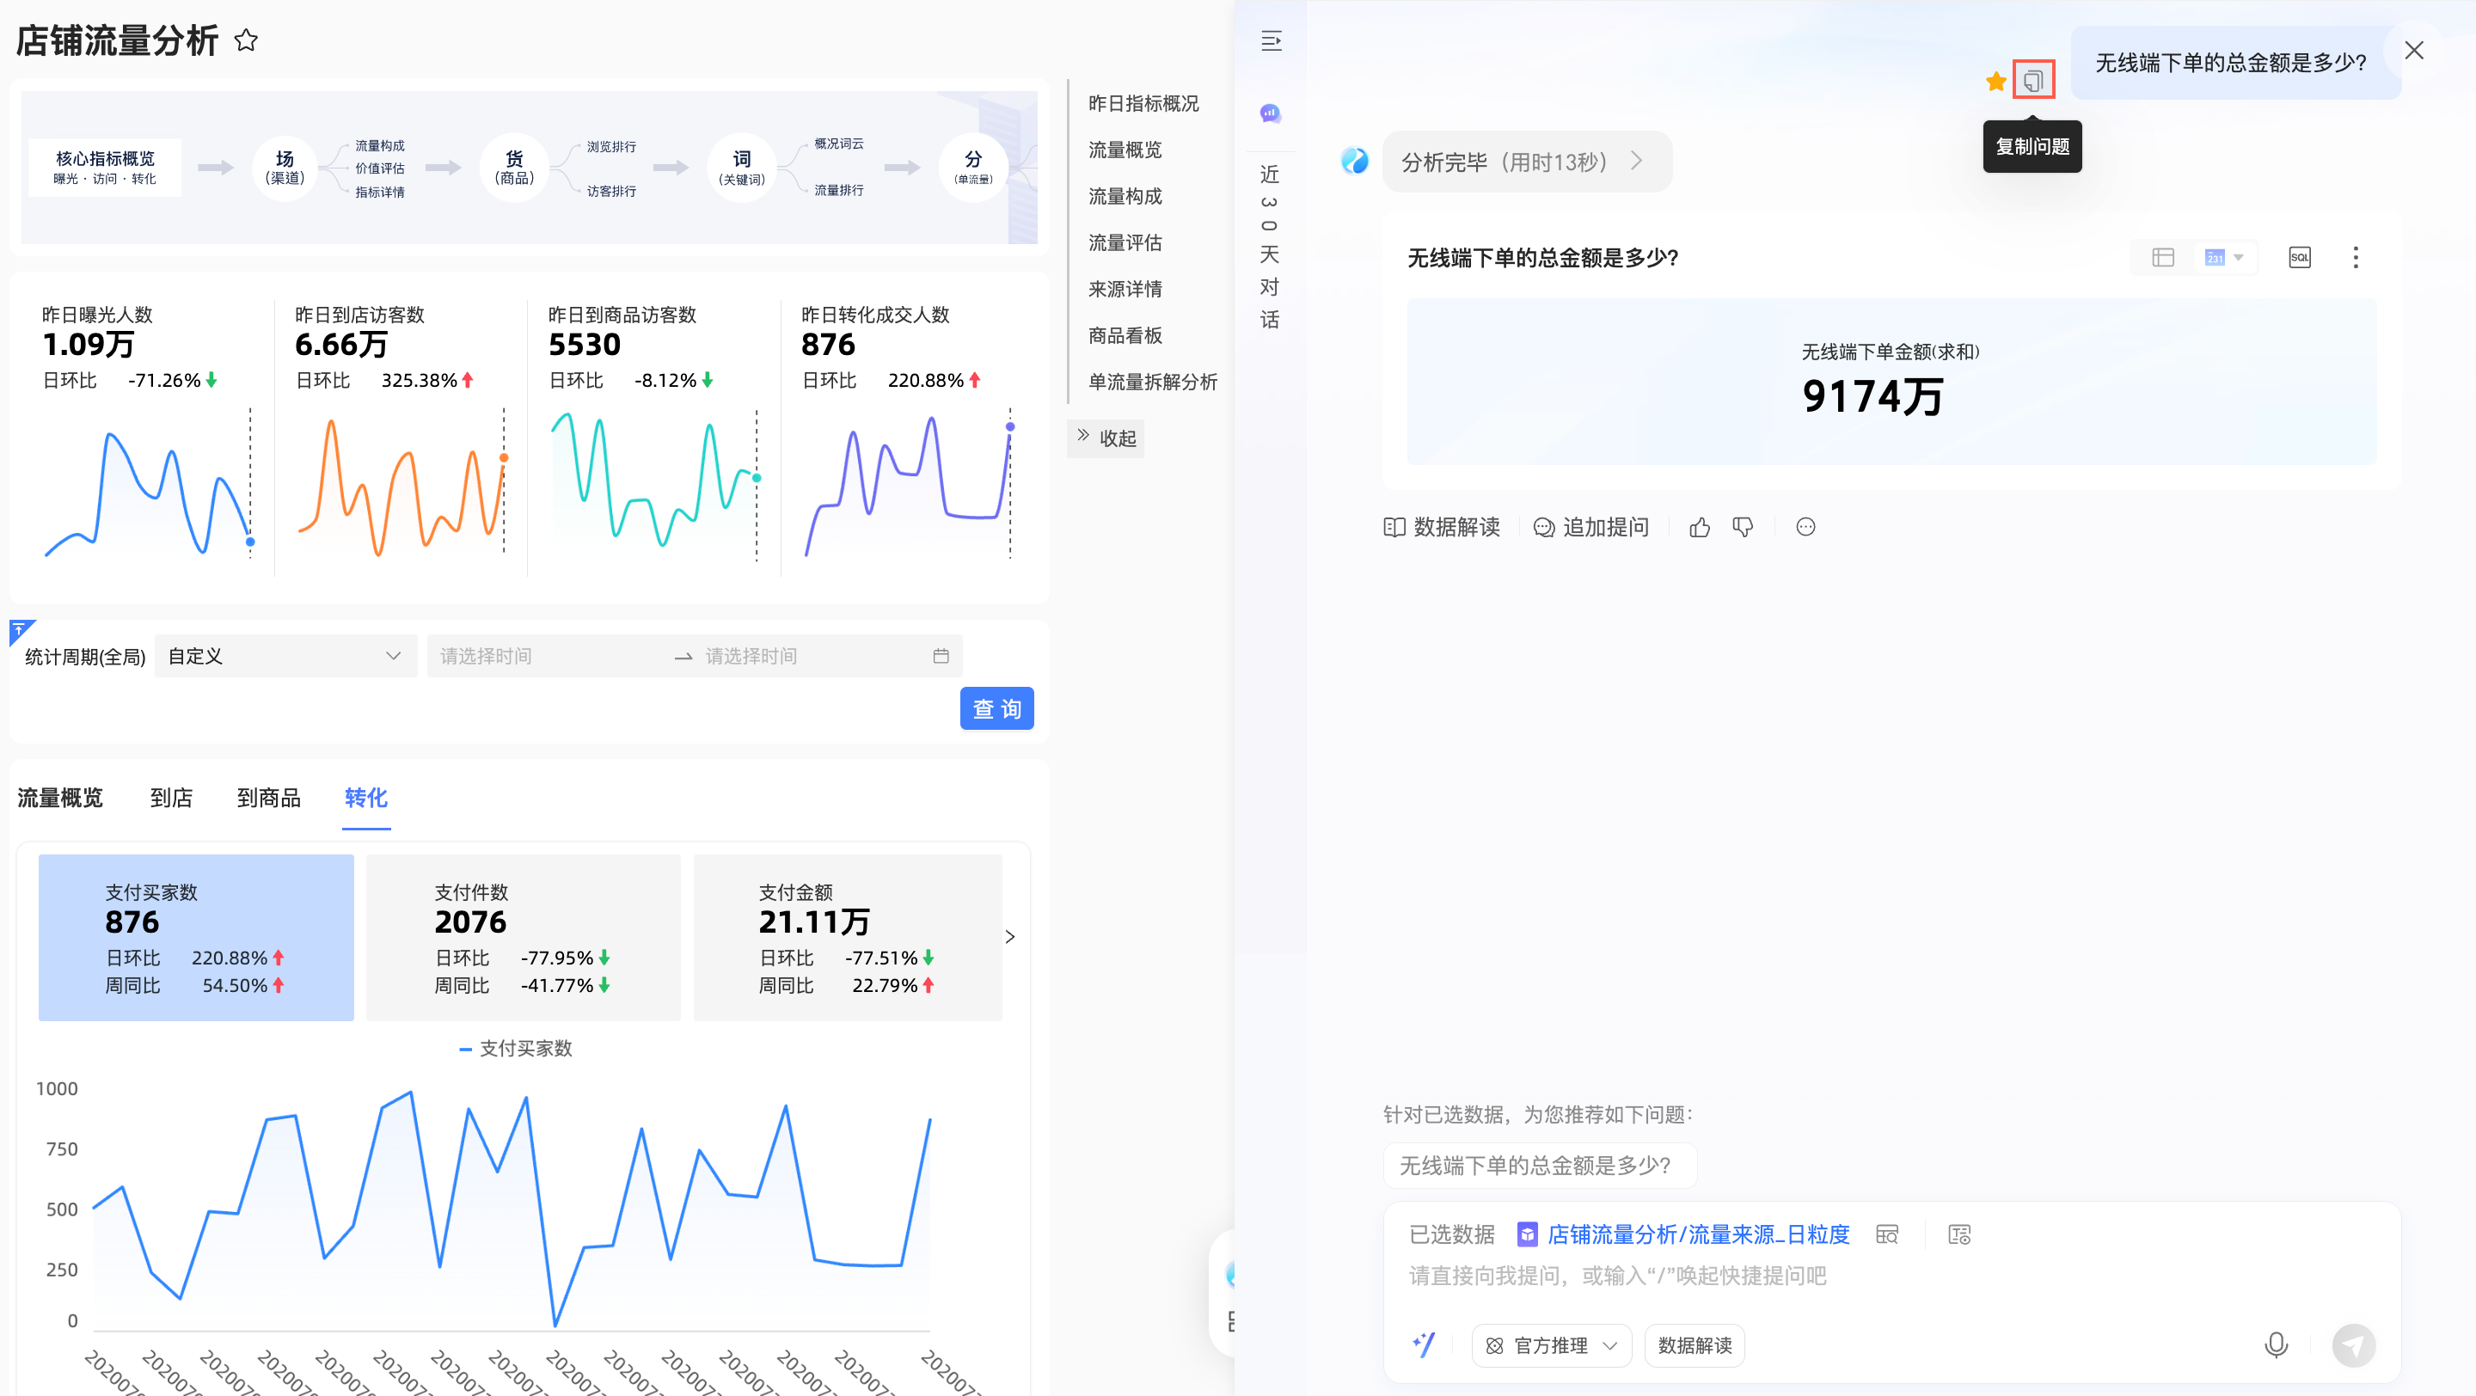
Task: Select the 支付金额 metric card
Action: [x=847, y=937]
